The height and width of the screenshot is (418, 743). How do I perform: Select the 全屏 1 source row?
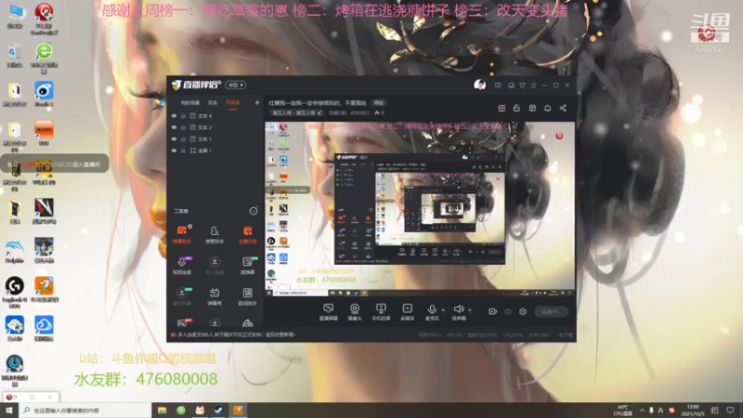(x=215, y=150)
